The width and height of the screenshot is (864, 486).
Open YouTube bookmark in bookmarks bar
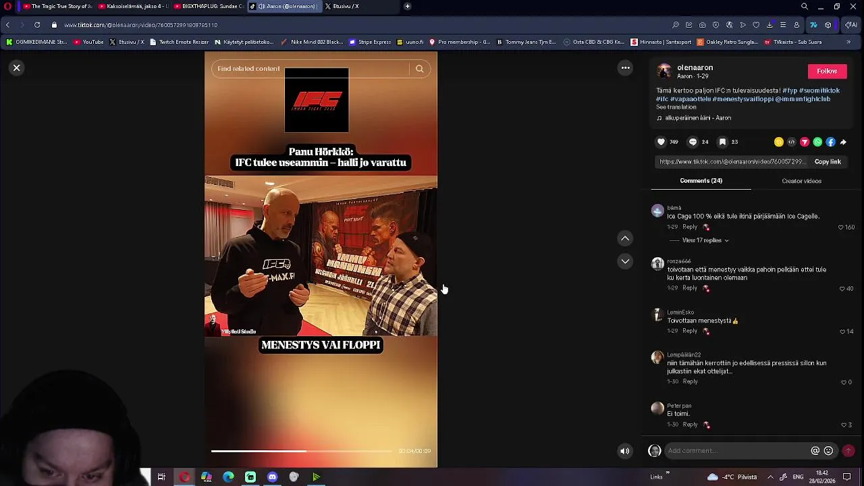(x=88, y=42)
